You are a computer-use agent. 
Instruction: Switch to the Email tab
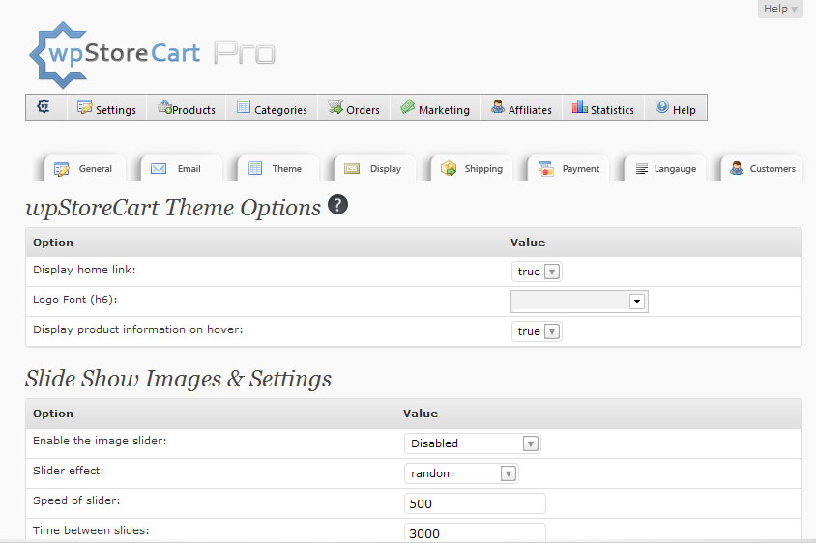[181, 168]
